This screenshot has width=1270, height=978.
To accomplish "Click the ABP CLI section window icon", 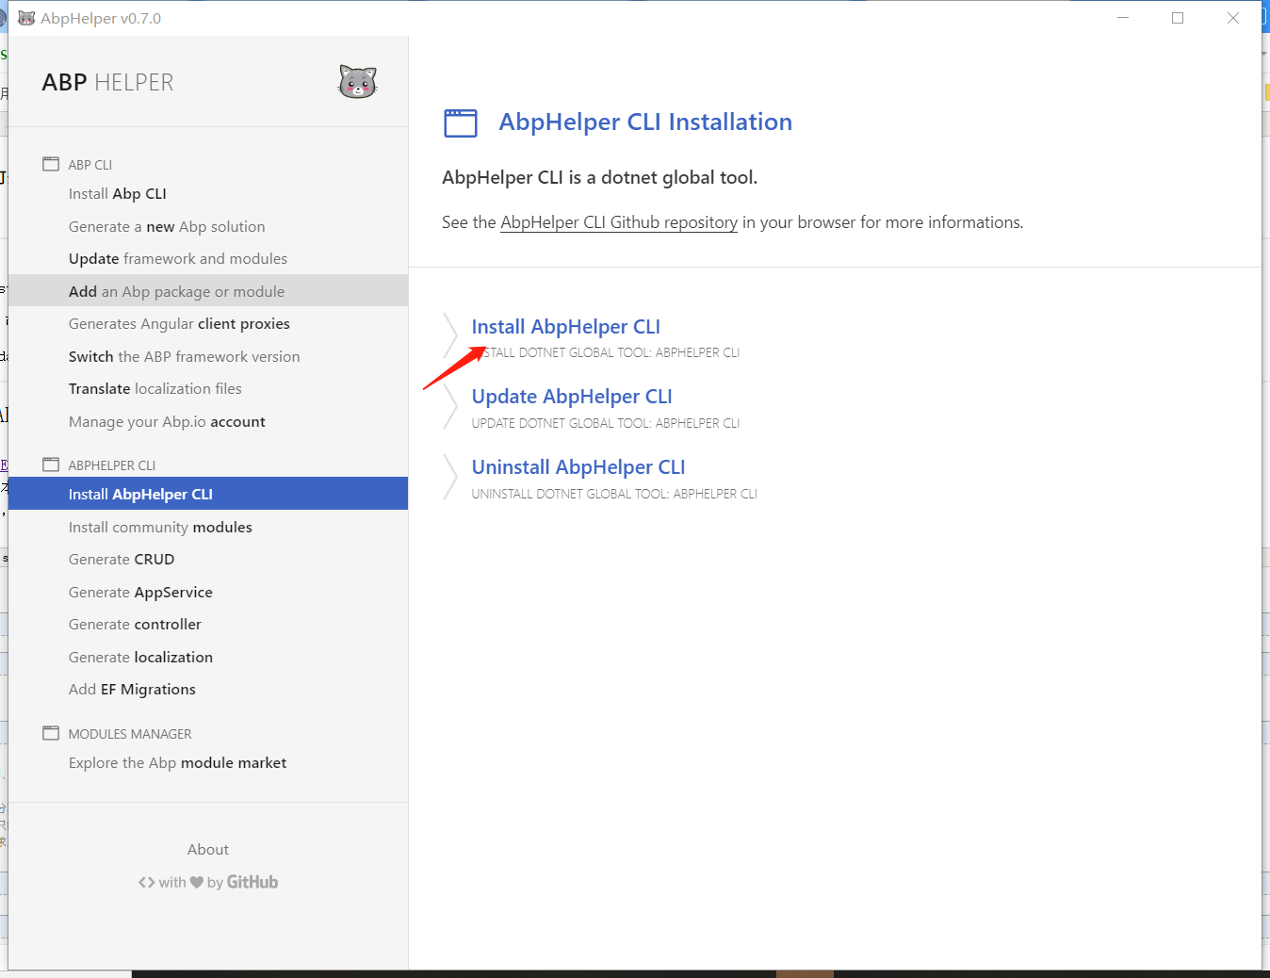I will (51, 164).
